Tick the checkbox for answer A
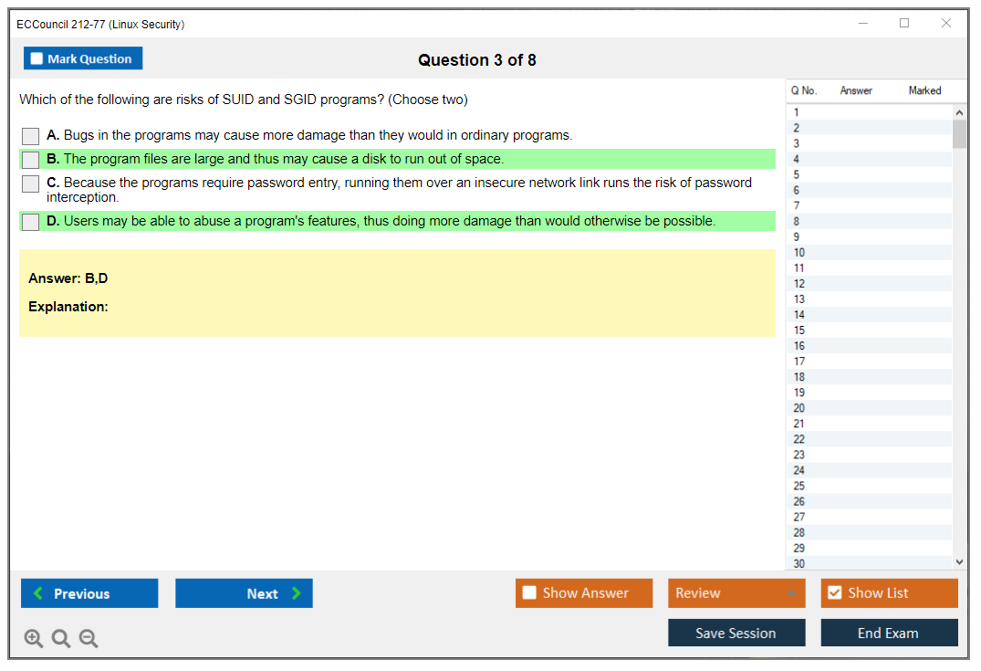This screenshot has height=671, width=981. coord(31,136)
